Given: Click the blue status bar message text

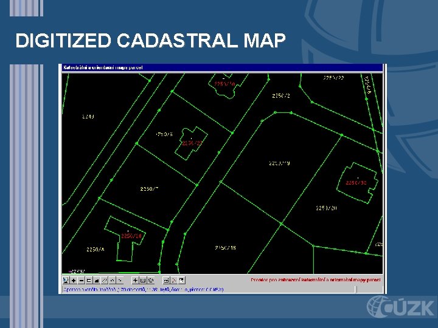Looking at the screenshot, I should (x=144, y=290).
